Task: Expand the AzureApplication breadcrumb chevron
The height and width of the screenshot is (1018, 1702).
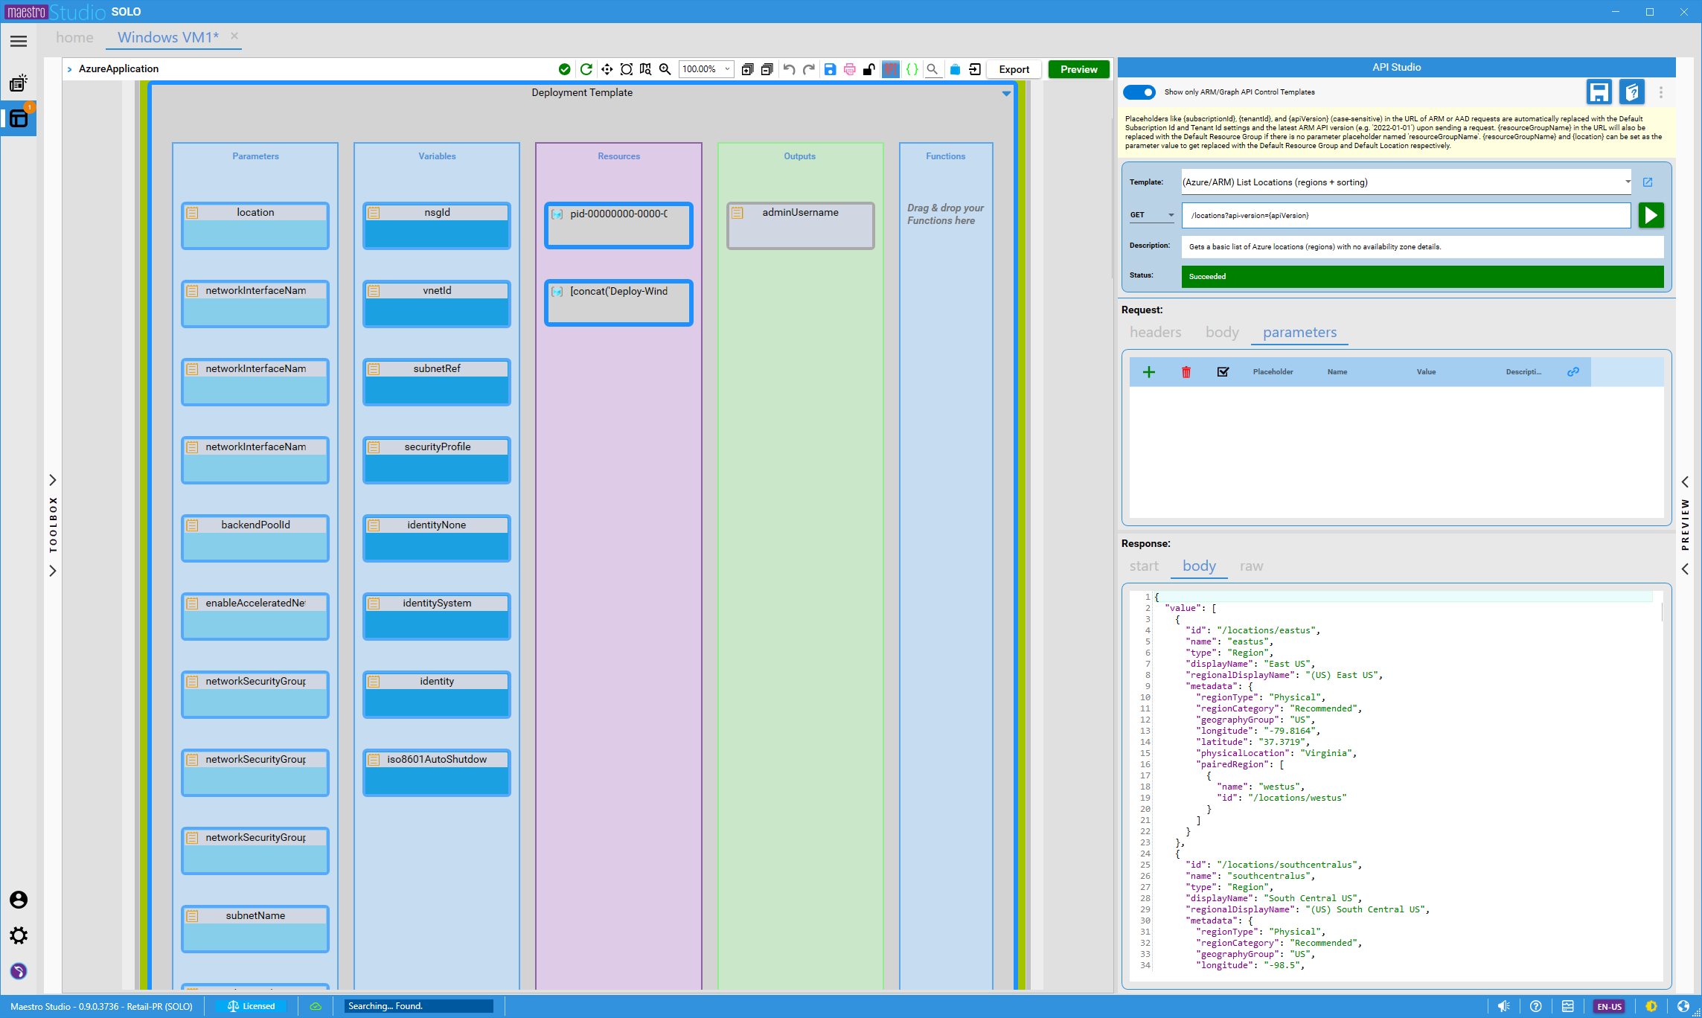Action: tap(70, 69)
